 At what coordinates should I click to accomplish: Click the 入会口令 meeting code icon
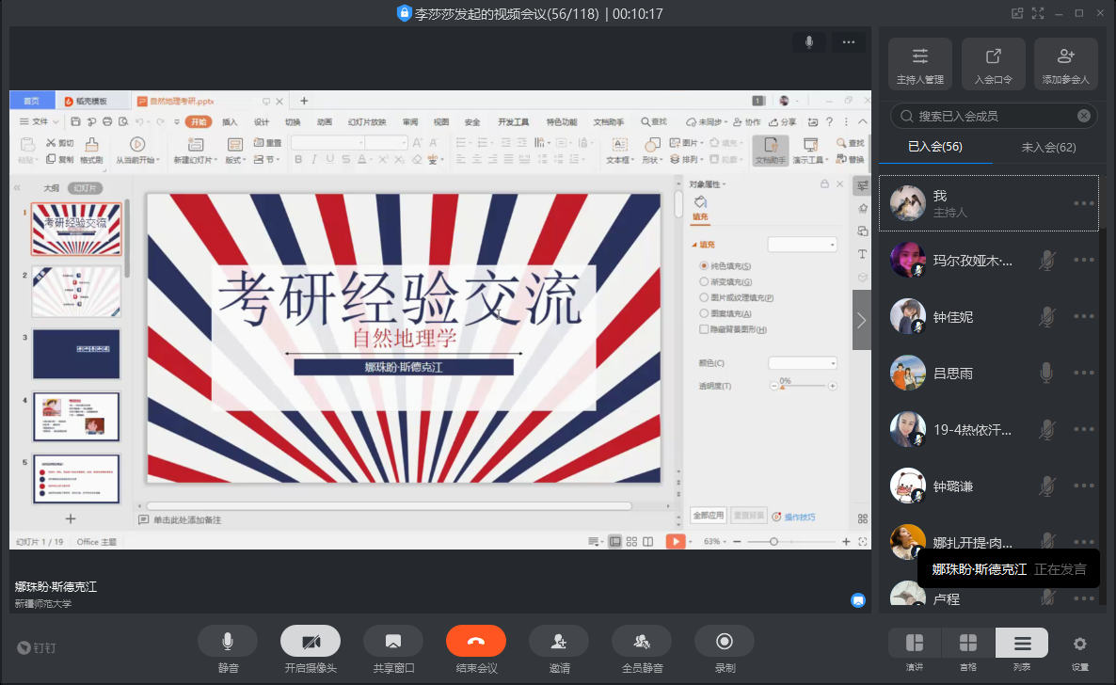click(993, 63)
